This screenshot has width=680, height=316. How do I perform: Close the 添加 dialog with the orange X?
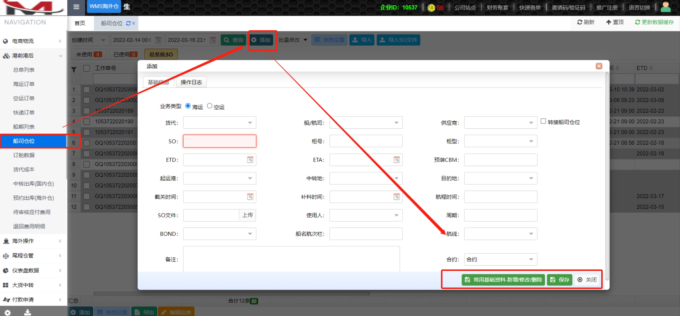pyautogui.click(x=599, y=66)
